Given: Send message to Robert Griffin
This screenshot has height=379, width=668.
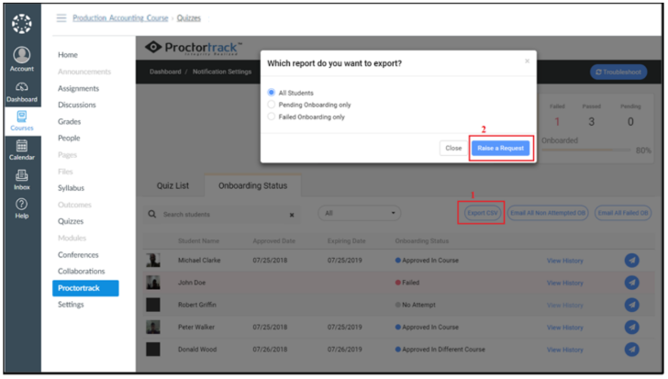Looking at the screenshot, I should [632, 305].
